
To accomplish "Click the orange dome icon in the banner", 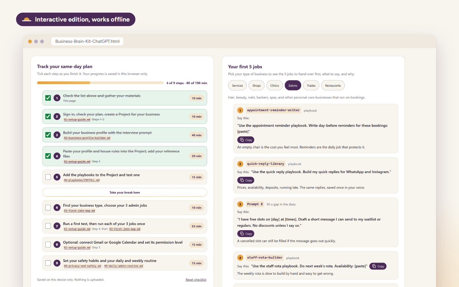I will coord(27,20).
